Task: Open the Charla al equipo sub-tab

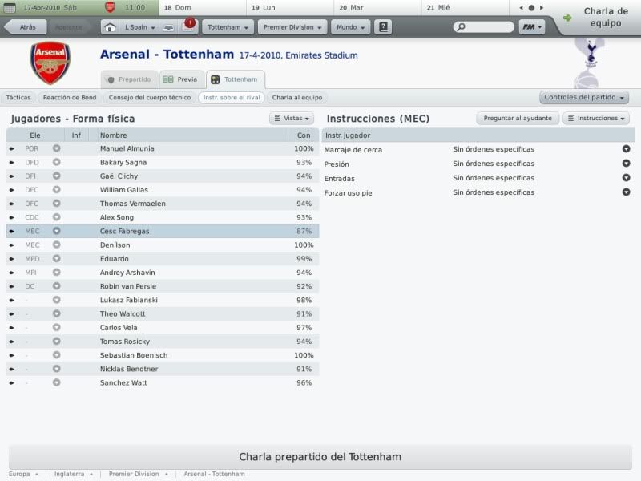Action: coord(297,97)
